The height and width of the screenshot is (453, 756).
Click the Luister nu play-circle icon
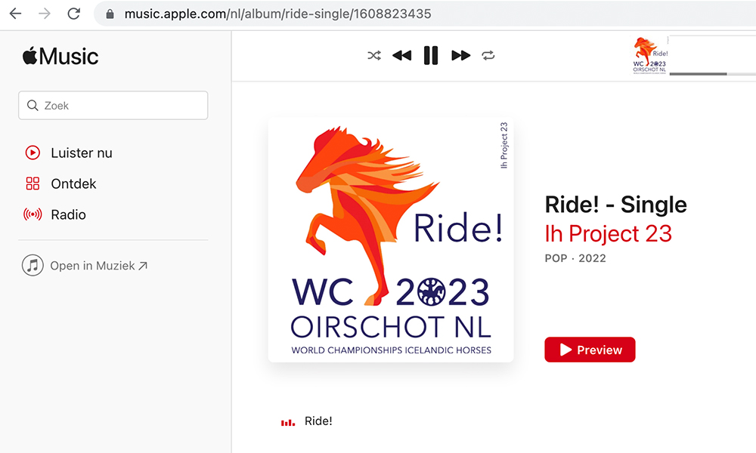click(x=33, y=153)
